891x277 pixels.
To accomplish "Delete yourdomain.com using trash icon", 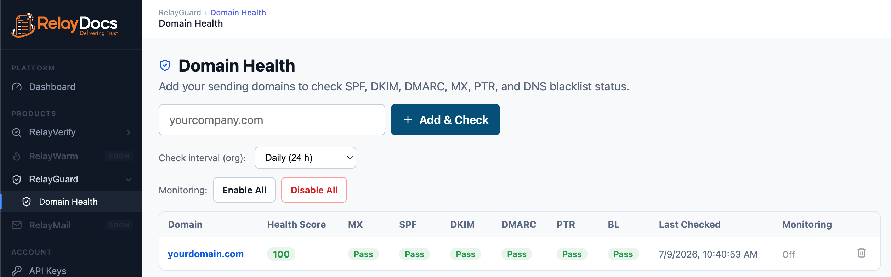I will pyautogui.click(x=861, y=253).
